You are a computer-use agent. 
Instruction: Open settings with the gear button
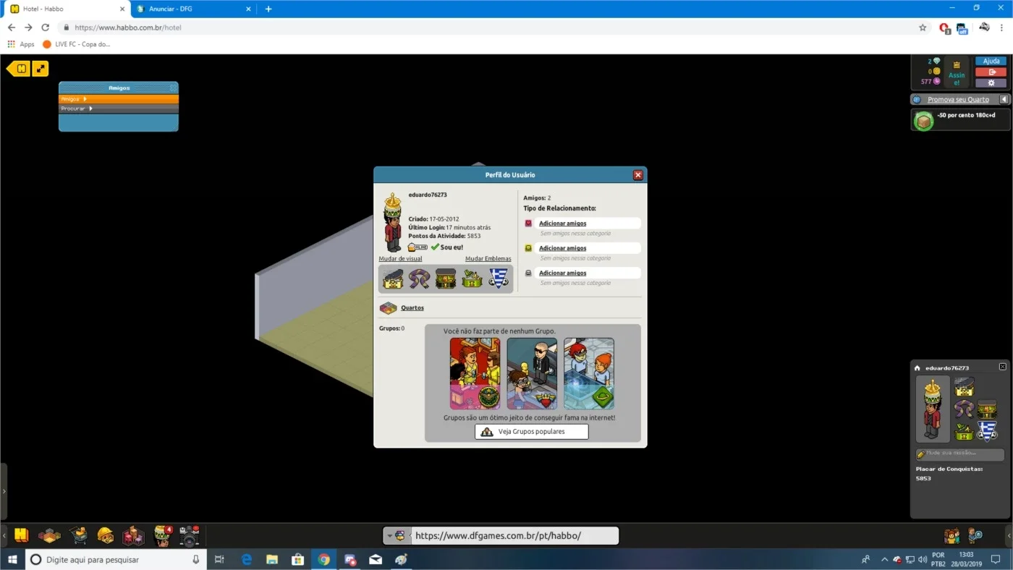991,82
